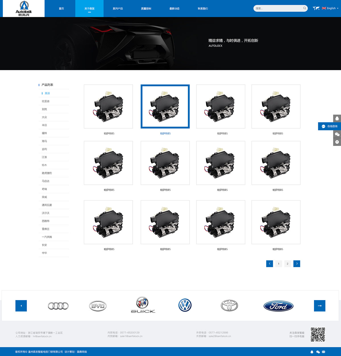The height and width of the screenshot is (356, 341).
Task: Click the search magnifier icon
Action: coord(305,8)
